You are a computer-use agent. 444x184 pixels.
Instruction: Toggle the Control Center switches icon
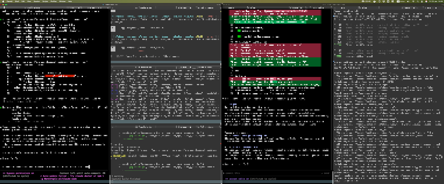click(x=422, y=1)
